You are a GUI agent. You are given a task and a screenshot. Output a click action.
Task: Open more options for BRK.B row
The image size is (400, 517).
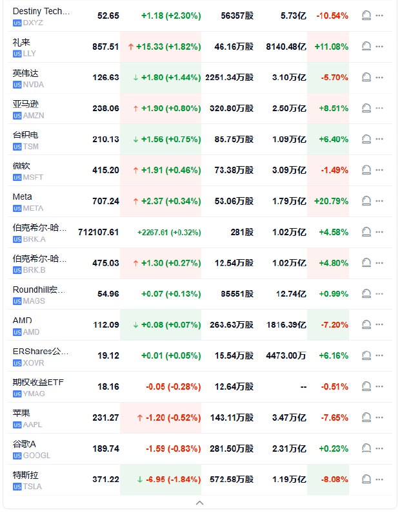(379, 263)
